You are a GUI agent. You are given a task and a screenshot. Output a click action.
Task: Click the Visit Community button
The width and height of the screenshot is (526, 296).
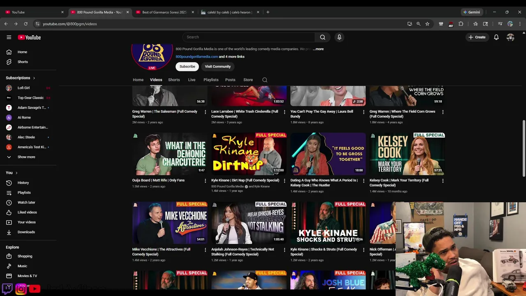click(218, 67)
